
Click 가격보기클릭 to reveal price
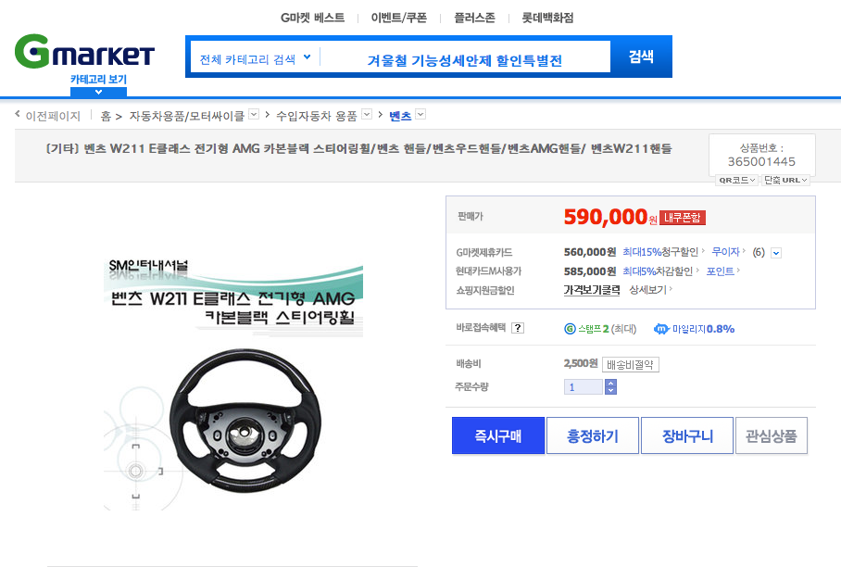(592, 290)
